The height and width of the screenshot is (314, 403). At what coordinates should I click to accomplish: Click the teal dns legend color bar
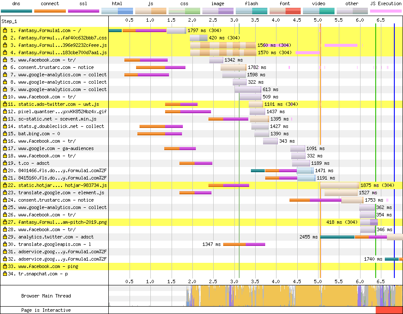click(x=16, y=11)
